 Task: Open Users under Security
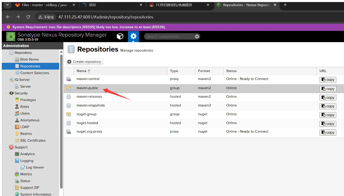(x=25, y=113)
